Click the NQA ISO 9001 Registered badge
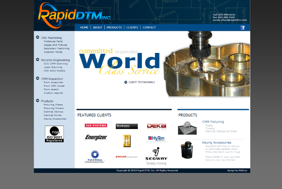This screenshot has width=282, height=189. tap(54, 134)
